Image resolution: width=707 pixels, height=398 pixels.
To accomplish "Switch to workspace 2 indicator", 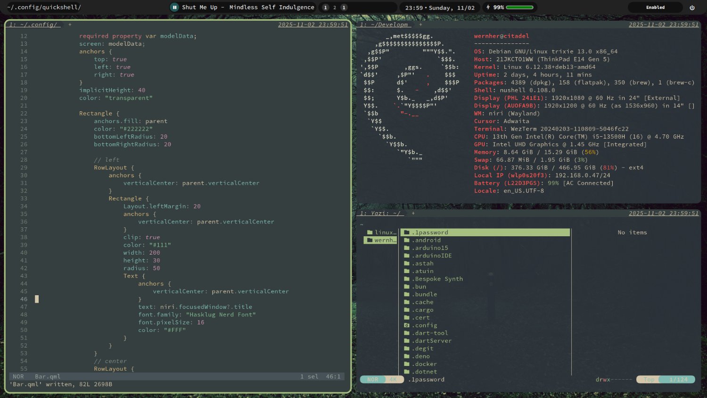I will [335, 8].
